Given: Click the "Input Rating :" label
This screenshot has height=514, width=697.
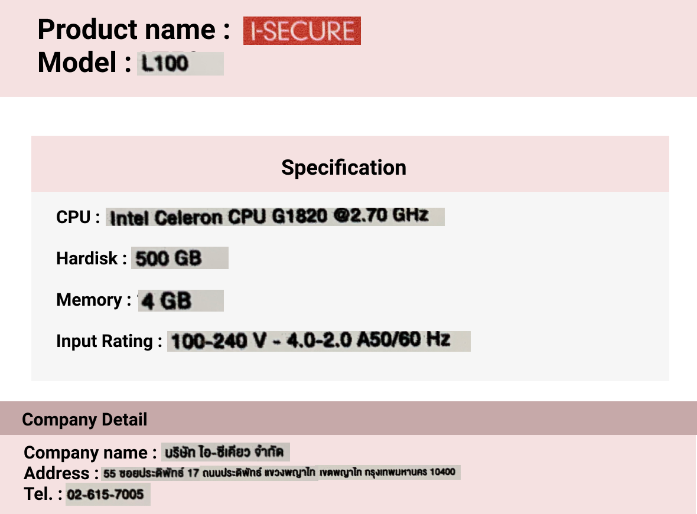Looking at the screenshot, I should (109, 341).
